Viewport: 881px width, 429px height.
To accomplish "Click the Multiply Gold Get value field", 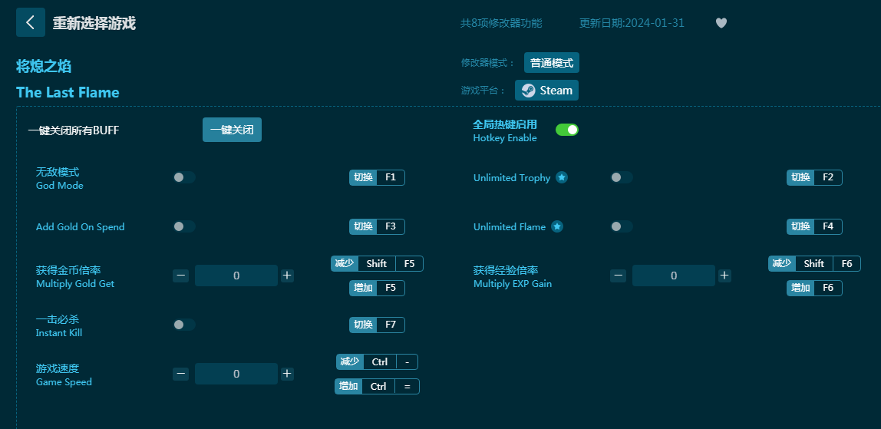I will pos(236,276).
